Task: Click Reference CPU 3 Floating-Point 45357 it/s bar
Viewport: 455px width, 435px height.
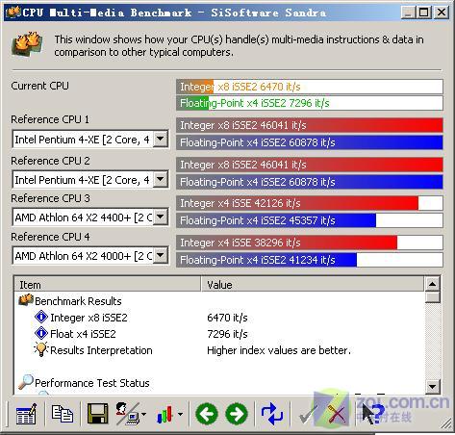Action: tap(310, 220)
